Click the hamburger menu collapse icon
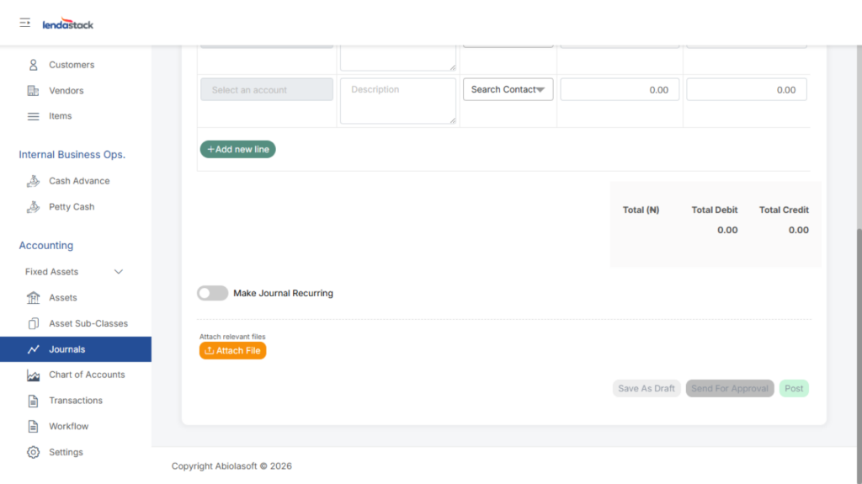 tap(25, 23)
